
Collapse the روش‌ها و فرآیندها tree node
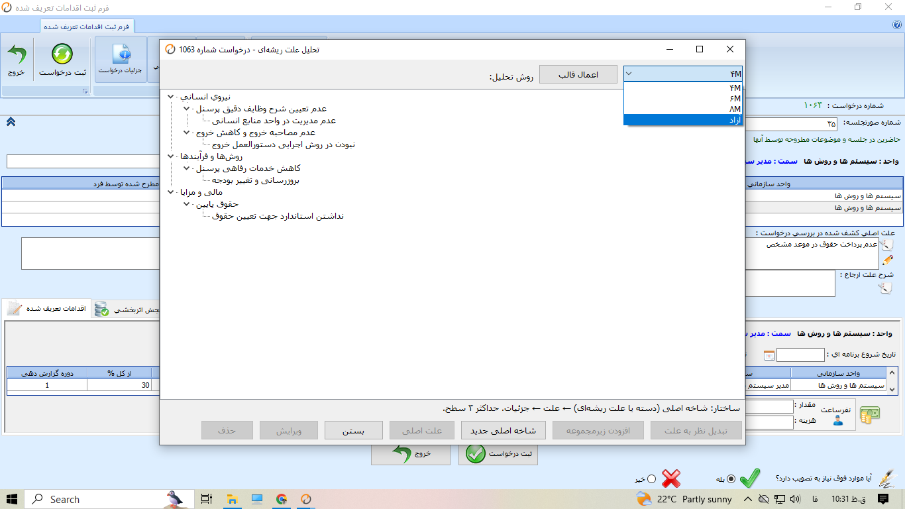pyautogui.click(x=172, y=156)
